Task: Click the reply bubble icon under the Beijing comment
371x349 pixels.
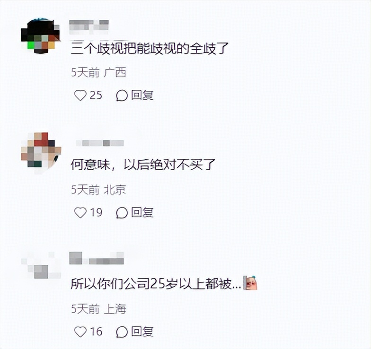Action: 122,213
